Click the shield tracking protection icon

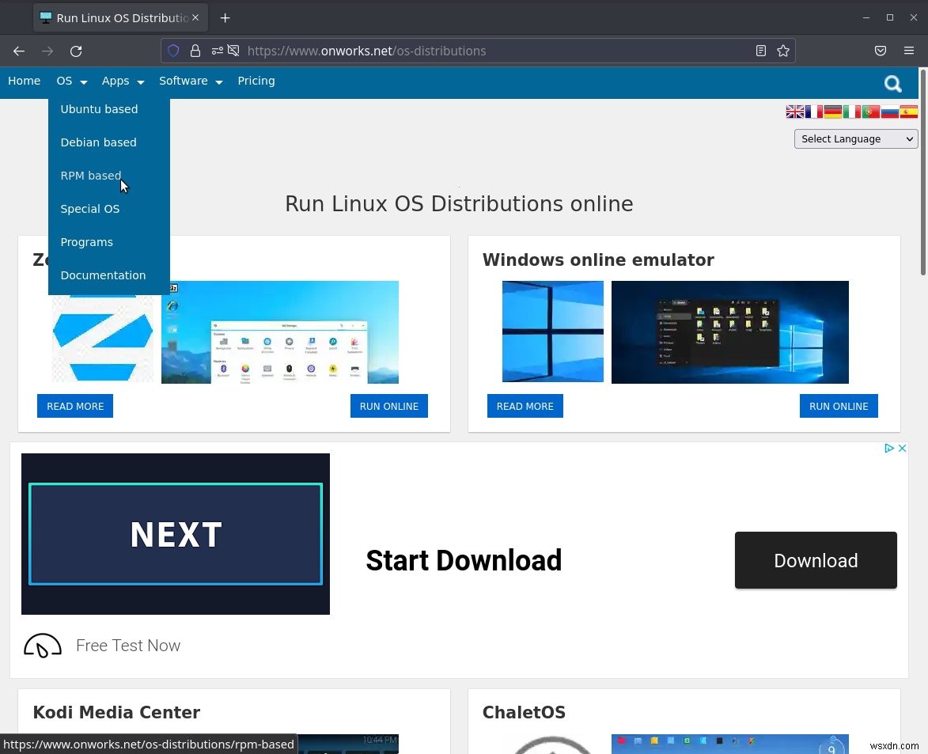[x=173, y=51]
